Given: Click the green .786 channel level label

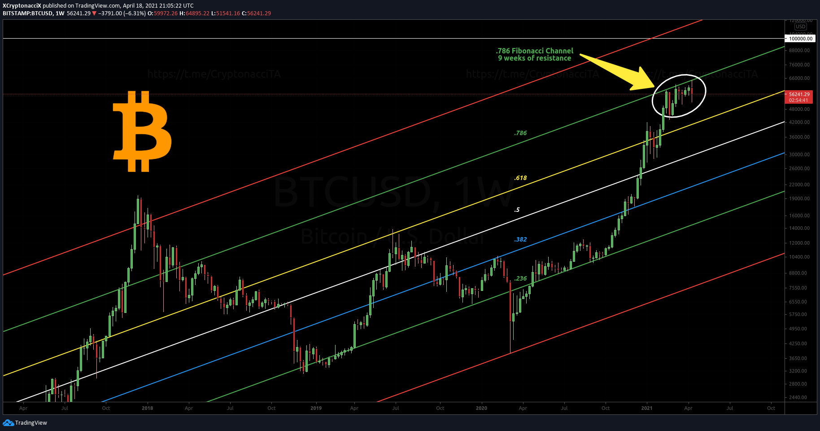Looking at the screenshot, I should coord(520,133).
